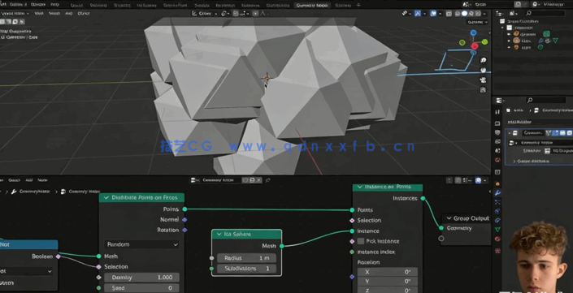Collapse the Instance on Points node
Viewport: 573px width, 293px height.
(359, 187)
